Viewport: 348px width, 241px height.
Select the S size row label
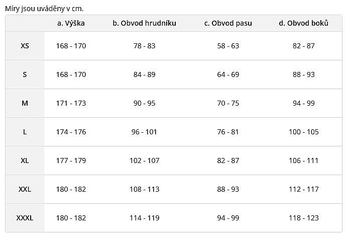pos(25,74)
